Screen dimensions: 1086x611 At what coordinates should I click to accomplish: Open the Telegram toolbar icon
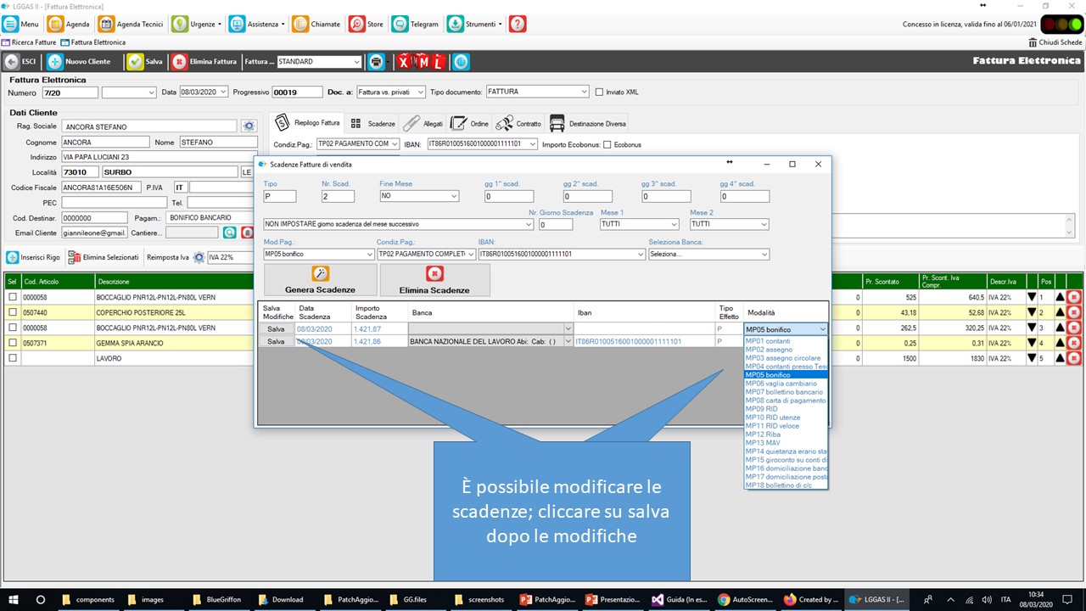(400, 25)
